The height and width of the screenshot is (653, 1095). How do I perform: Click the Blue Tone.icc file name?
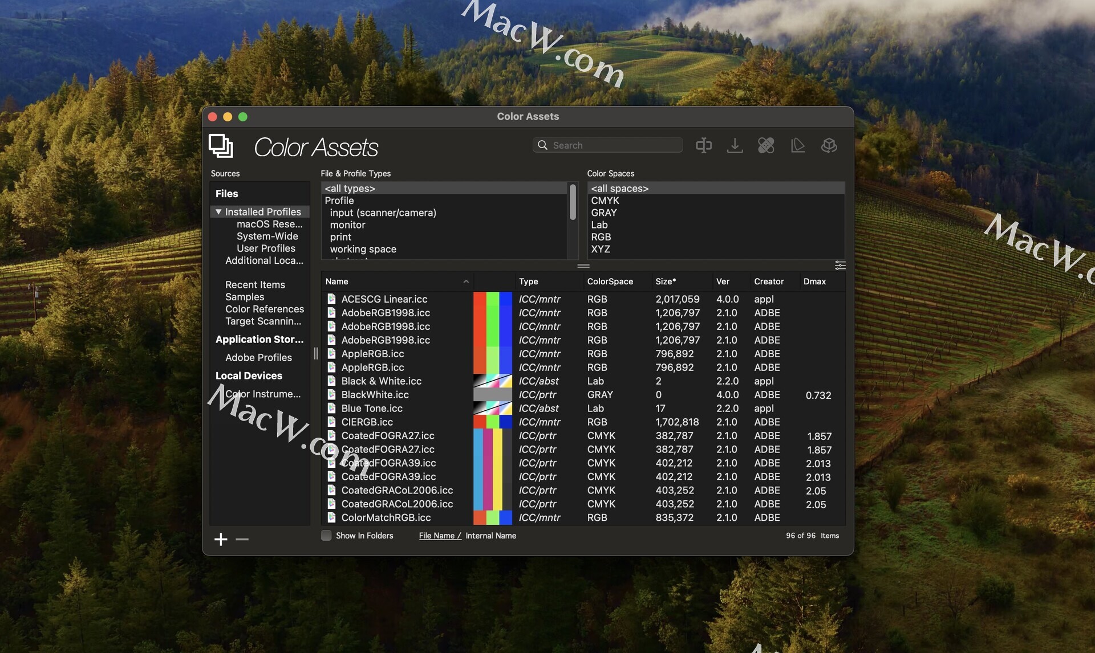click(x=372, y=408)
